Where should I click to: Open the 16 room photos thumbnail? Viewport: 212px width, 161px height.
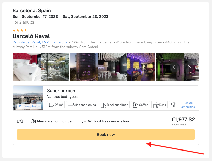pos(28,98)
